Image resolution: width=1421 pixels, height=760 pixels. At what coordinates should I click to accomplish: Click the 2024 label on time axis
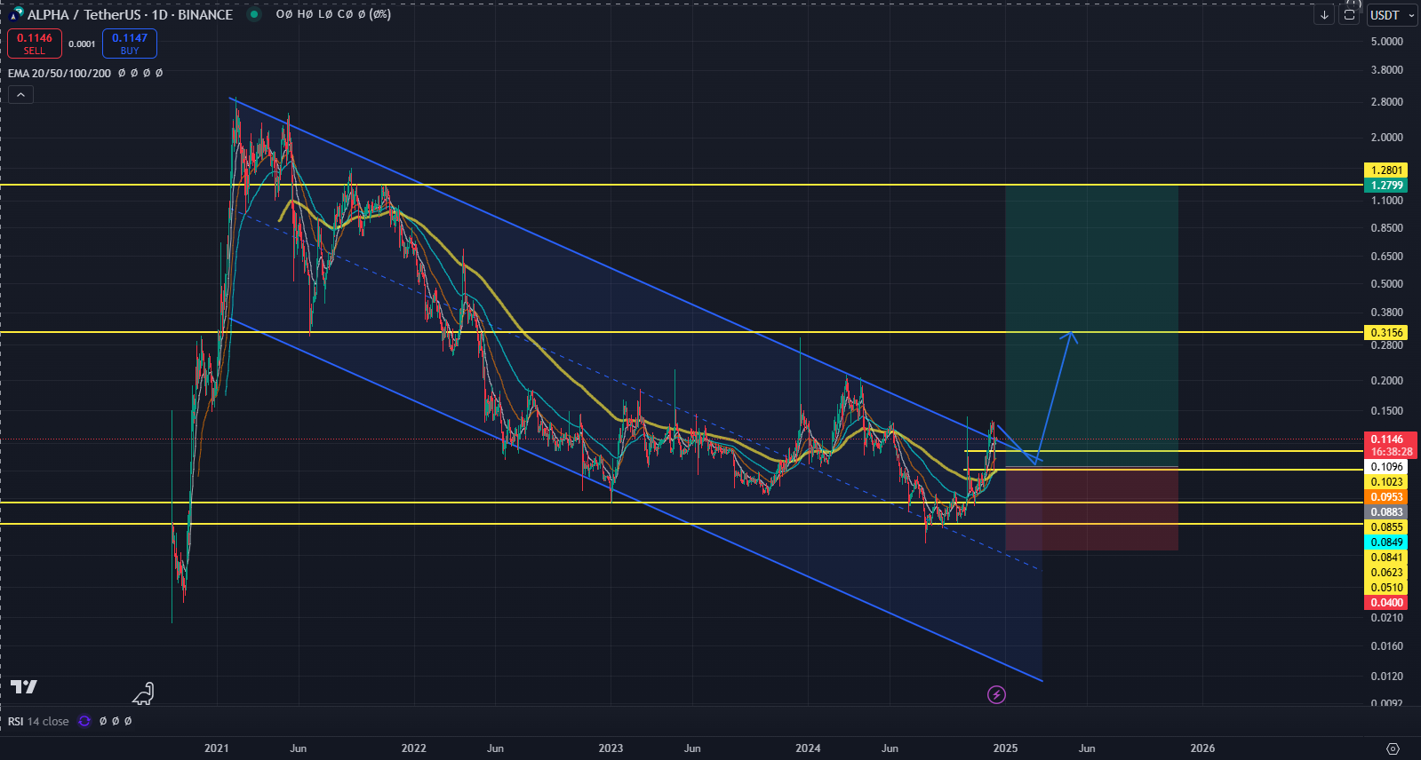click(809, 748)
